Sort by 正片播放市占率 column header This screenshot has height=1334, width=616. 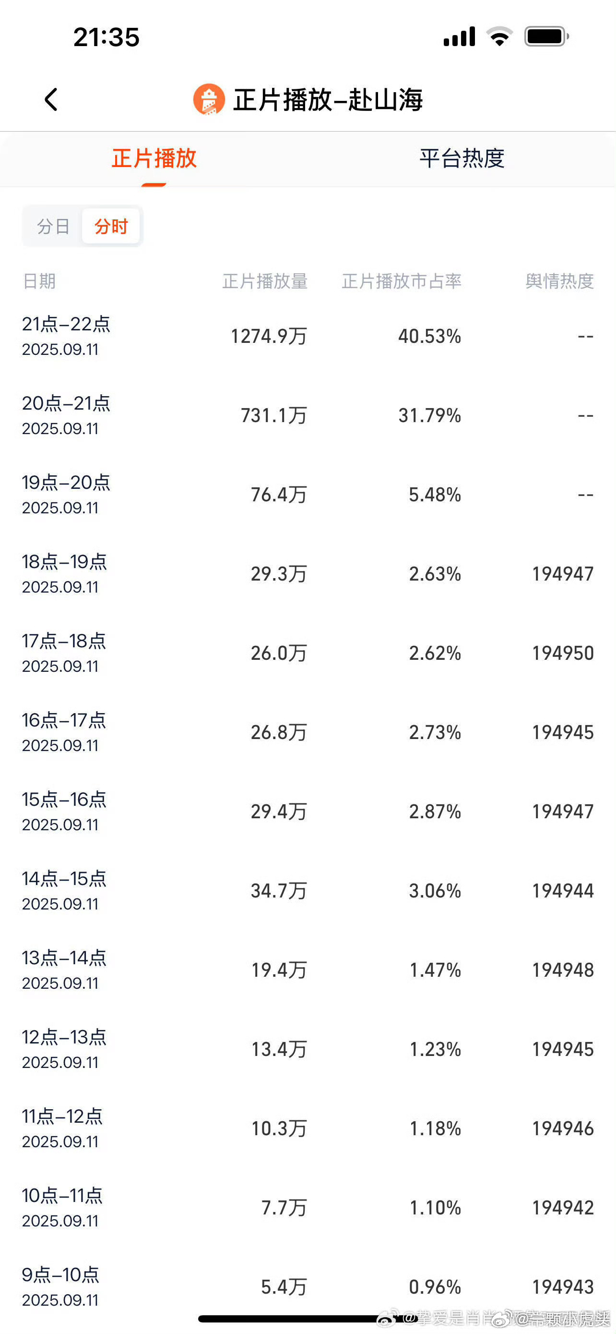(x=402, y=281)
